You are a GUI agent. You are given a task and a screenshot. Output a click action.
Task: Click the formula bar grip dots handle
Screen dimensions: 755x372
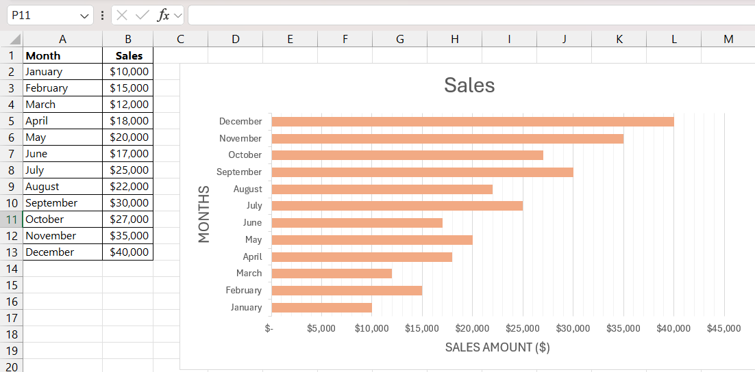pos(102,15)
